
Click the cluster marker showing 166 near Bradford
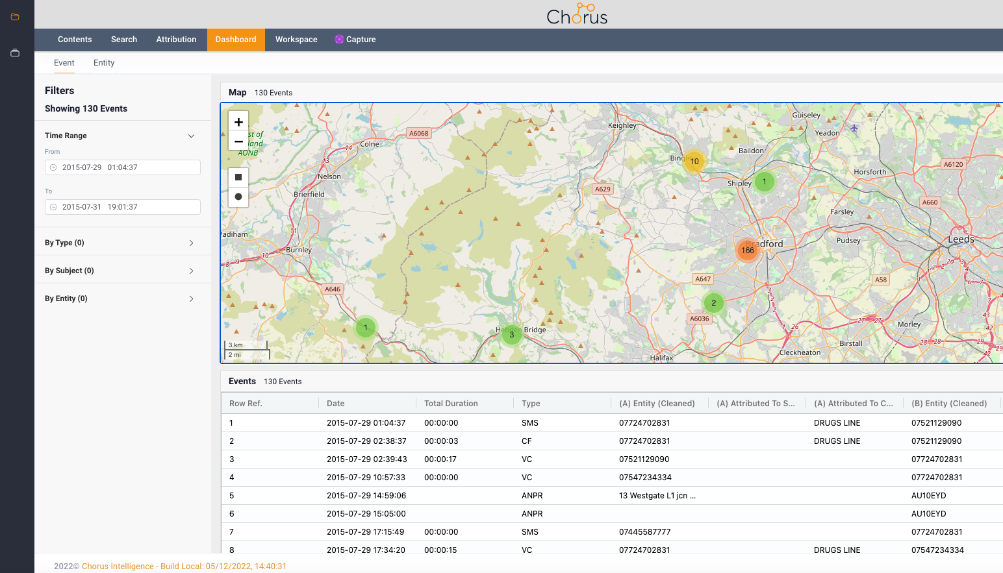point(747,250)
